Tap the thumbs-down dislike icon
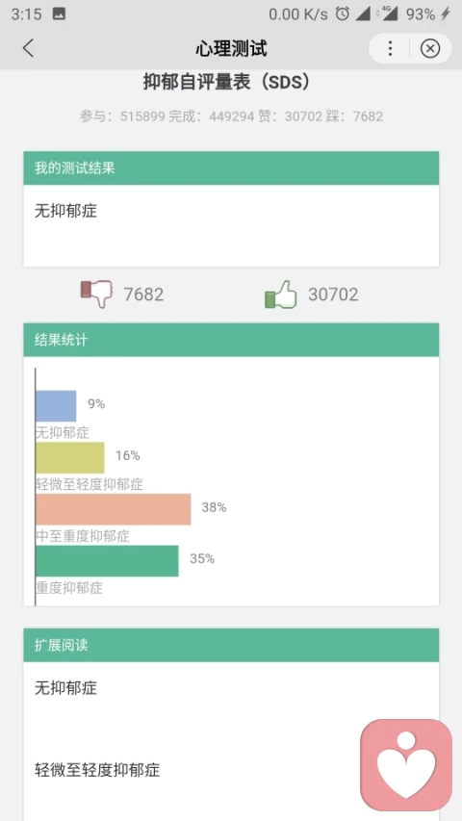 [97, 295]
